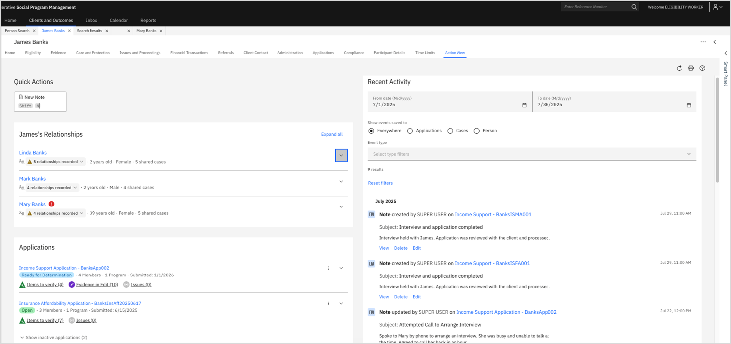Click the New Note quick action button
Image resolution: width=731 pixels, height=344 pixels.
tap(40, 101)
